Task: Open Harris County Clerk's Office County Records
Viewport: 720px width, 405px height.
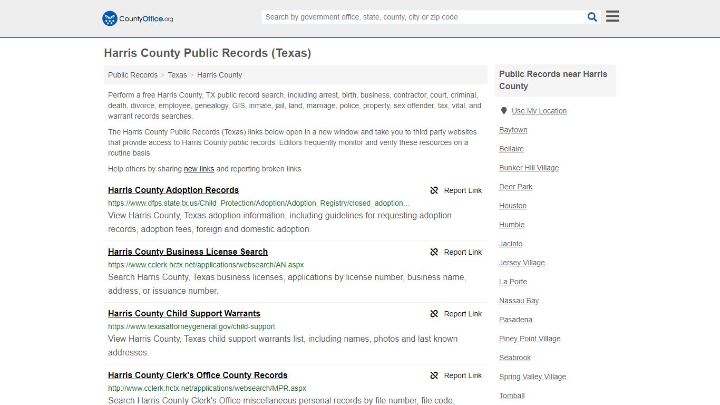Action: point(198,375)
